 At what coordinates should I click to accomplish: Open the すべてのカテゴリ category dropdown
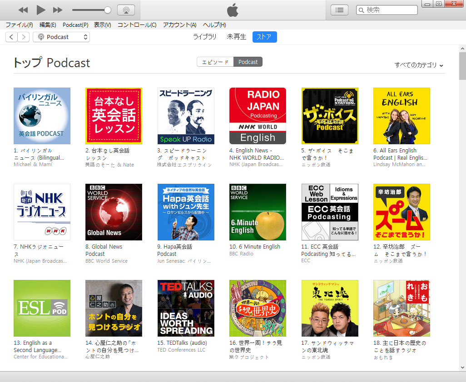click(x=419, y=65)
